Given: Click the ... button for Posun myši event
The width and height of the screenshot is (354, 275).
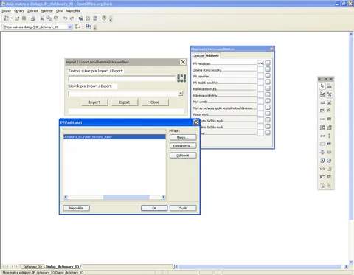Looking at the screenshot, I should (268, 114).
